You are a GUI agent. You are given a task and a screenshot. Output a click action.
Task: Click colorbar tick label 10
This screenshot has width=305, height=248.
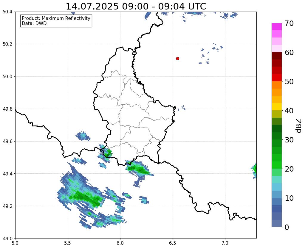pyautogui.click(x=289, y=198)
